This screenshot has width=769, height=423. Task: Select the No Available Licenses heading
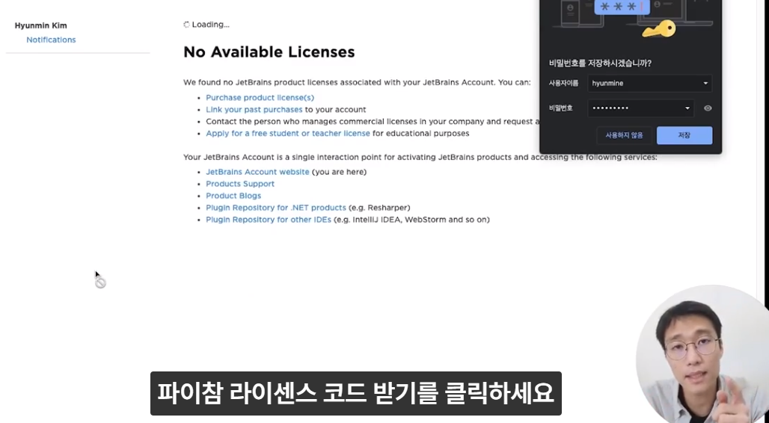269,52
